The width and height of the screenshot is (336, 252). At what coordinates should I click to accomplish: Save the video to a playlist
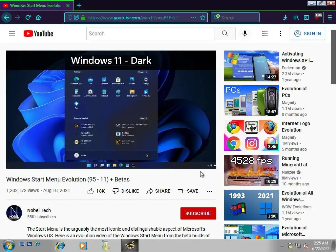[188, 191]
